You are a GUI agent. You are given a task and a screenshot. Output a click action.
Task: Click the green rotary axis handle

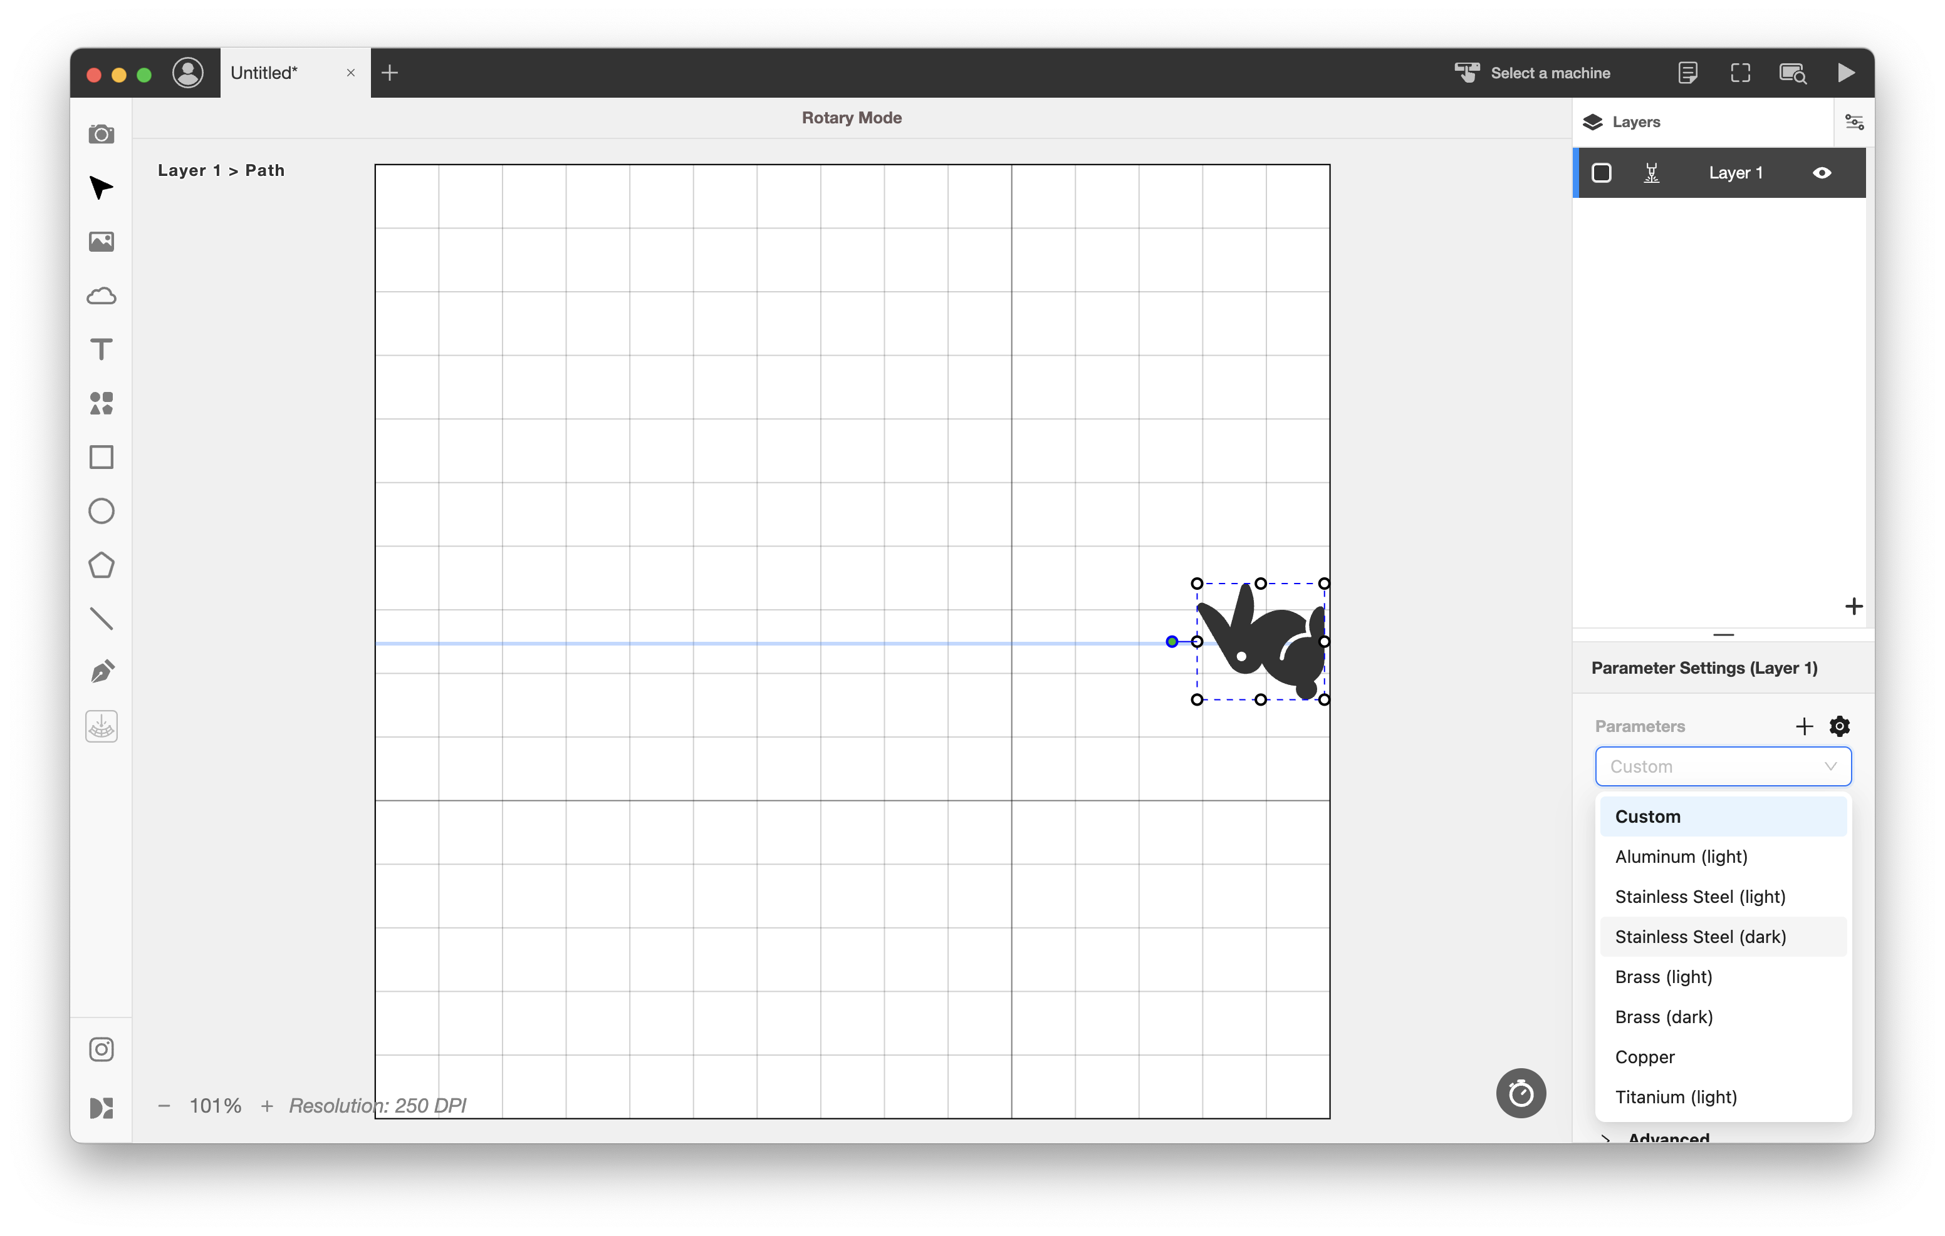(1171, 642)
